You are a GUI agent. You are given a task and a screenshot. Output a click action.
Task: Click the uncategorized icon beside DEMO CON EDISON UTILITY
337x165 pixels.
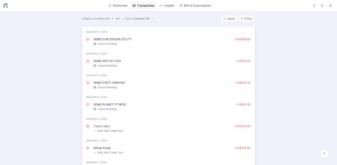[88, 39]
